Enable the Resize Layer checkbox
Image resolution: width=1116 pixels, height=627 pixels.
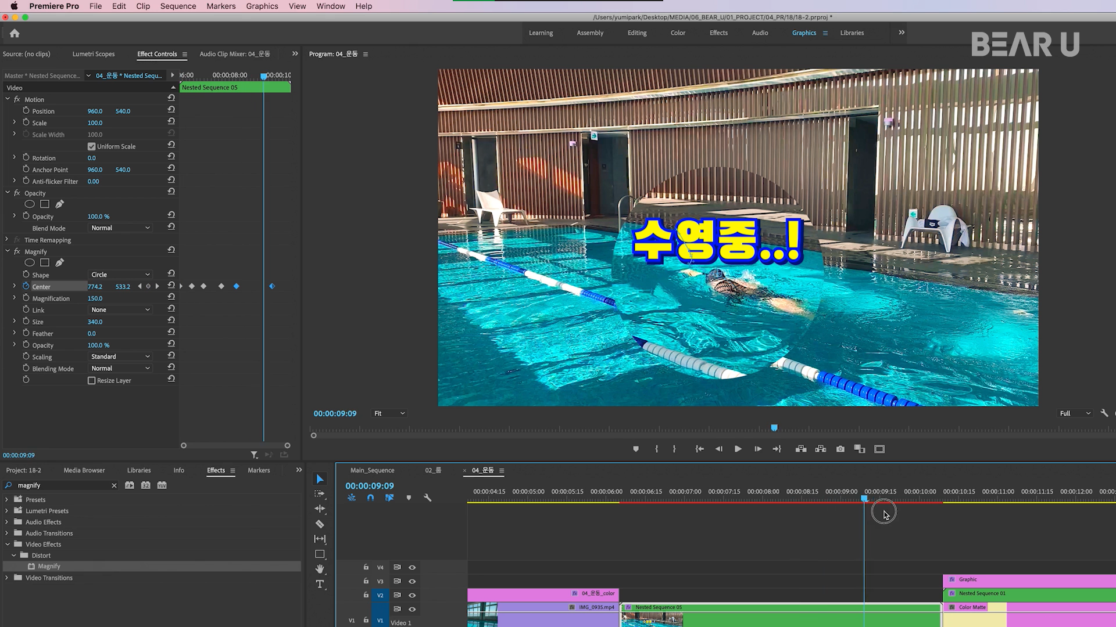[91, 380]
